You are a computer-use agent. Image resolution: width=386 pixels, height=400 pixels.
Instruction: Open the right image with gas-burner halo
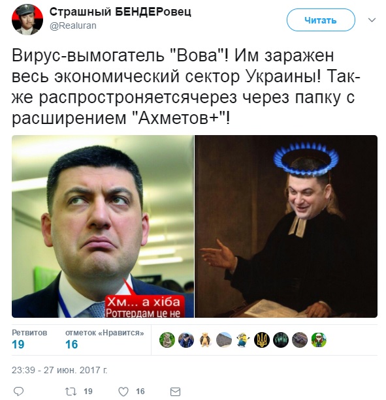(x=286, y=226)
